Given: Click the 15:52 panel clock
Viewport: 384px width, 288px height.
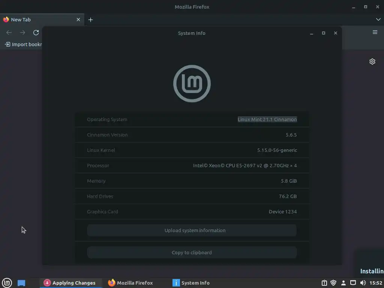Looking at the screenshot, I should [x=376, y=283].
